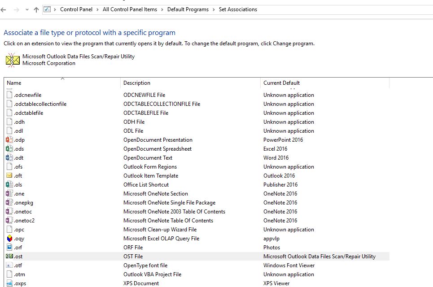Image resolution: width=433 pixels, height=287 pixels.
Task: Click the Set Associations breadcrumb
Action: click(x=238, y=9)
